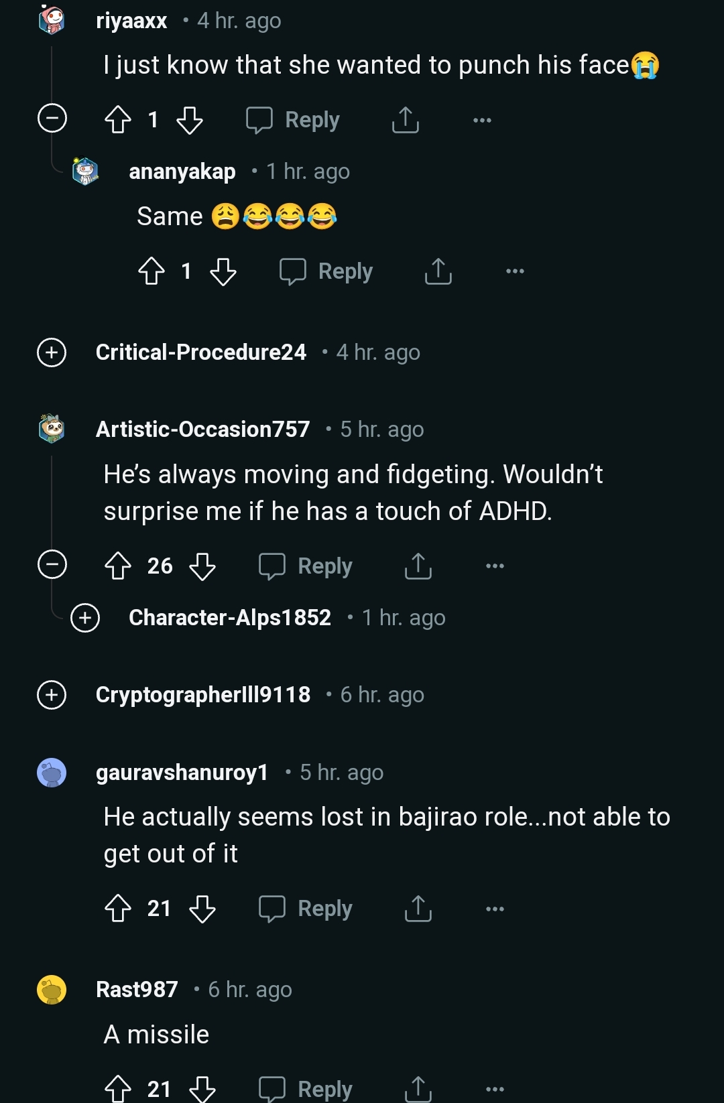Upvote riyaaxx's comment
This screenshot has width=724, height=1103.
point(118,121)
